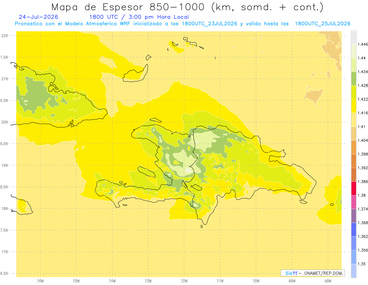Viewport: 368px width, 285px height.
Task: Choose the bright yellow band between 1.416 and 1.422
Action: click(354, 106)
